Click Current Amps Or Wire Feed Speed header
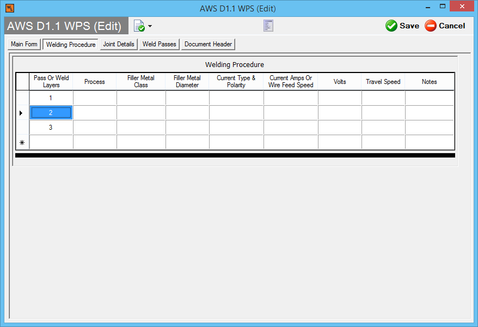Viewport: 478px width, 327px height. click(291, 81)
